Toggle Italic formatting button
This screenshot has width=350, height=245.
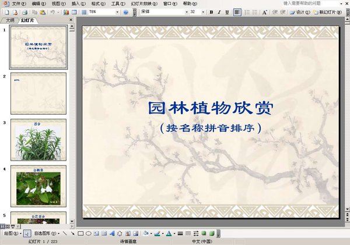pyautogui.click(x=219, y=12)
